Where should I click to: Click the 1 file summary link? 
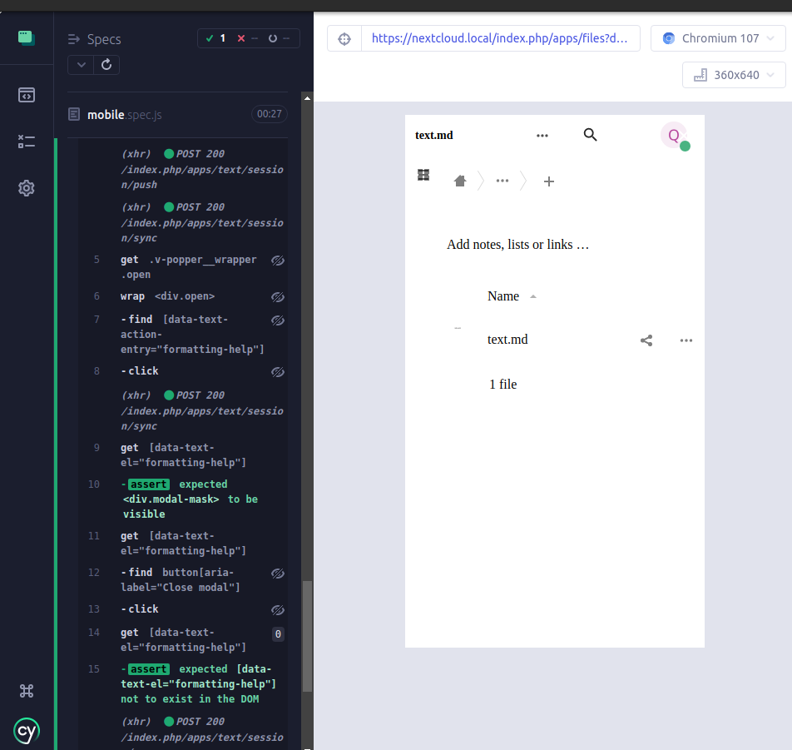(x=502, y=384)
